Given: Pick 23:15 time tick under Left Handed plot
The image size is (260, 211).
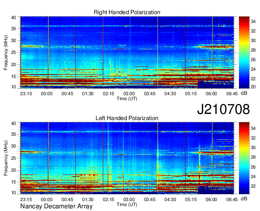Looking at the screenshot, I should 26,199.
